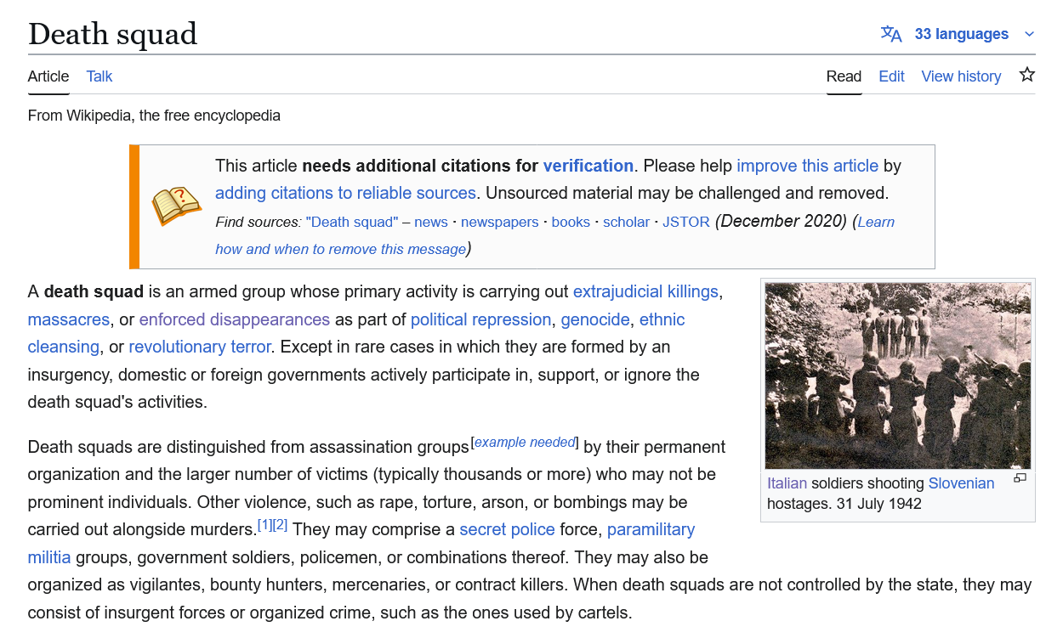
Task: Click the translate languages icon
Action: tap(891, 34)
